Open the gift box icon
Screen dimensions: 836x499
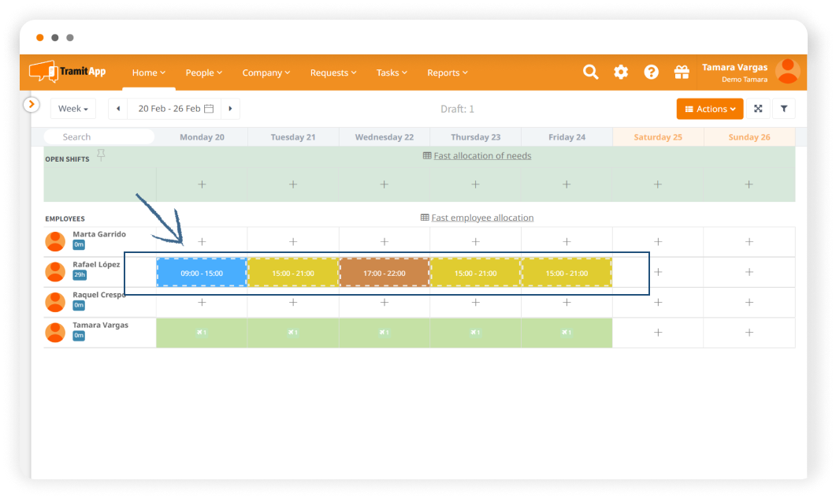point(682,72)
